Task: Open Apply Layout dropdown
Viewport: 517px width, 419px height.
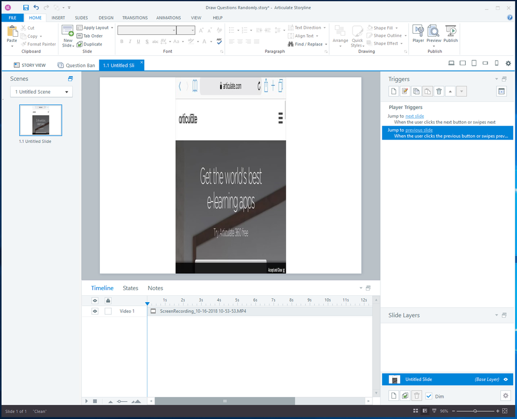Action: (95, 28)
